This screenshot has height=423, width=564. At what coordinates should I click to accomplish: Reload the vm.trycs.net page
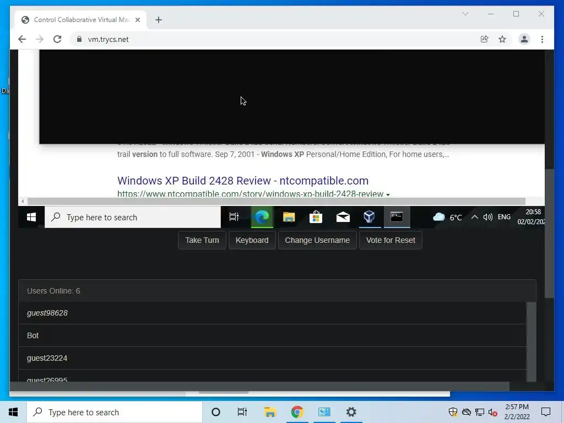tap(57, 39)
